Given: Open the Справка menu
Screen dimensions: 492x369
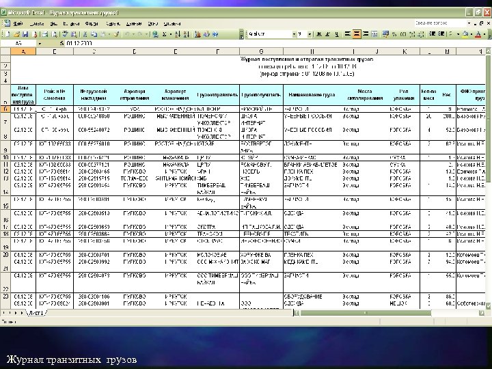Looking at the screenshot, I should point(172,23).
